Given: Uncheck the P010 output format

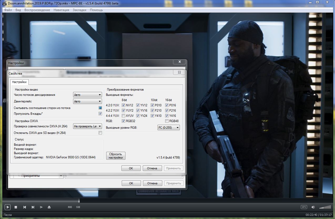Looking at the screenshot, I should coord(152,105).
